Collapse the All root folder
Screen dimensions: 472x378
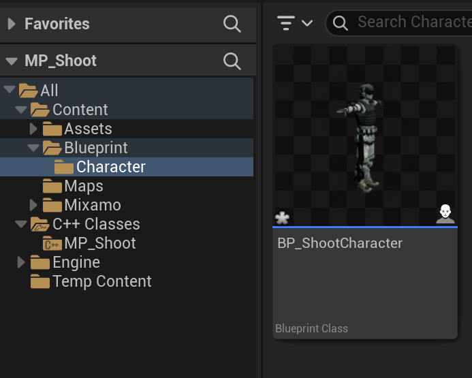[10, 91]
